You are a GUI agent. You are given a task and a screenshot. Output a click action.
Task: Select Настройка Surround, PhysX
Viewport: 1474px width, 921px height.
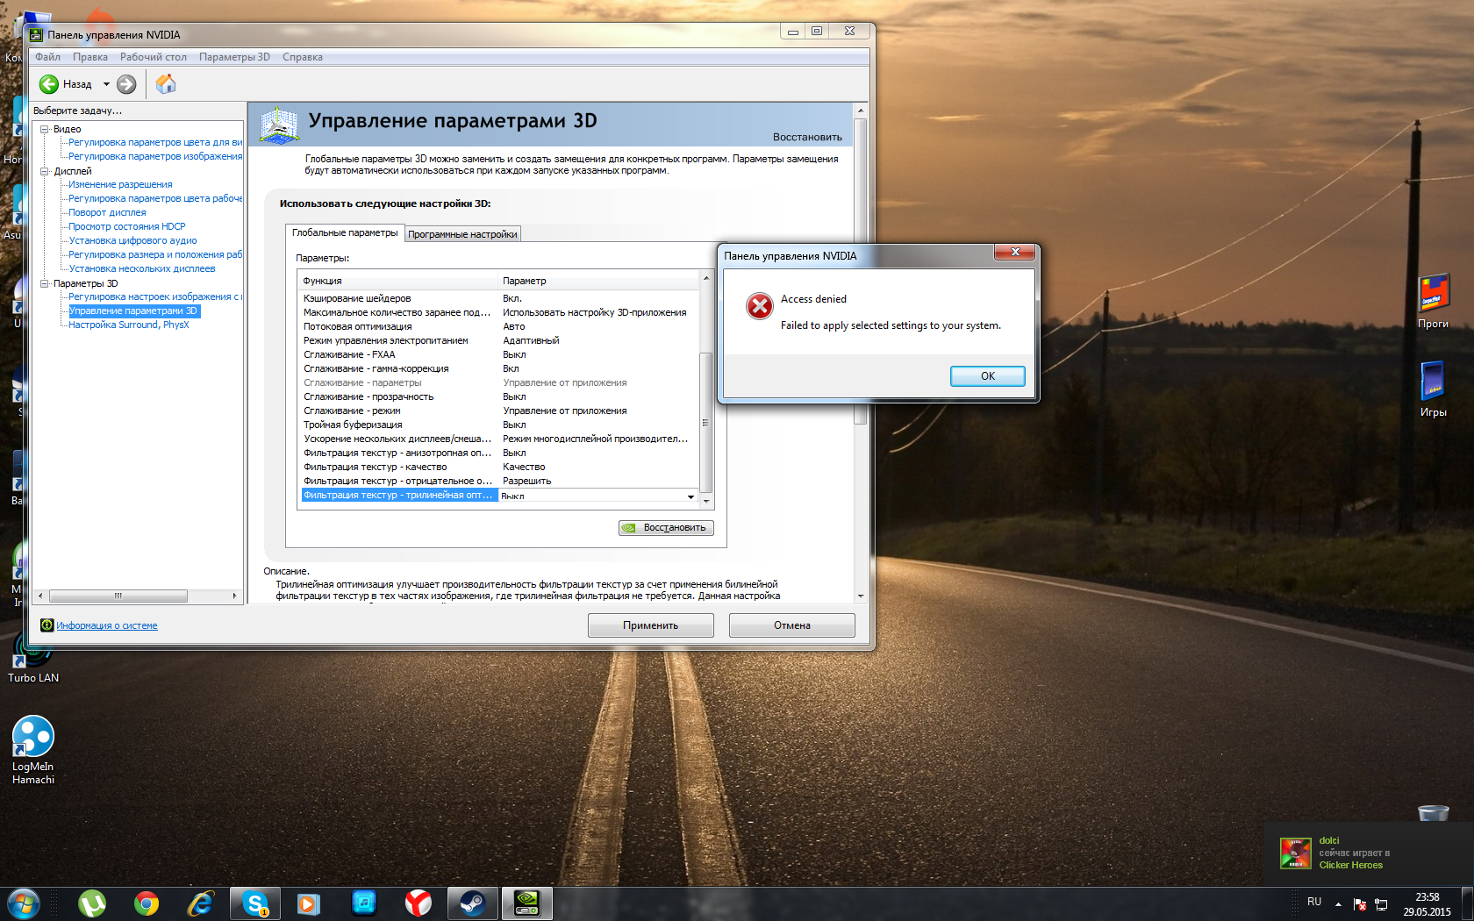click(129, 325)
